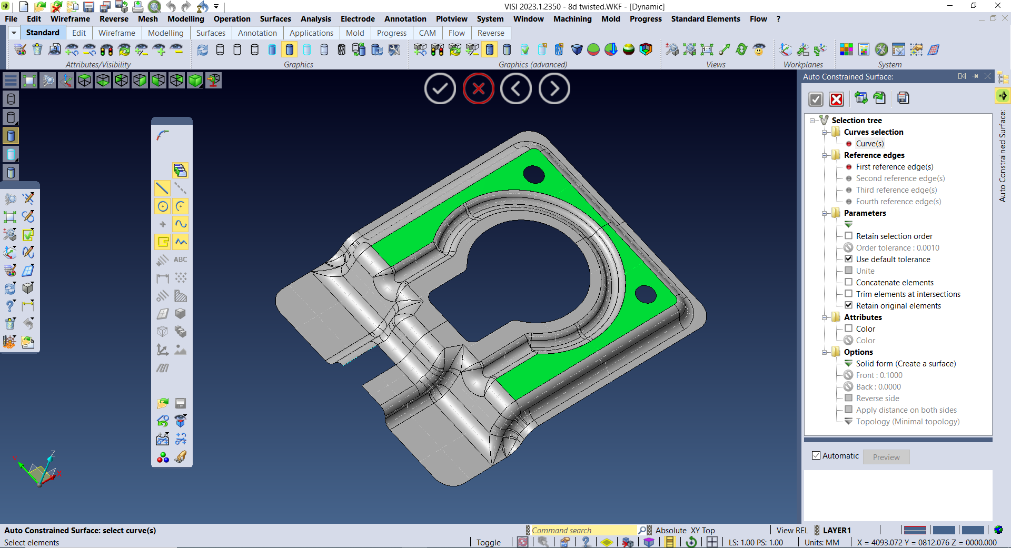Viewport: 1011px width, 548px height.
Task: Click the color globe icon in status bar
Action: 998,530
